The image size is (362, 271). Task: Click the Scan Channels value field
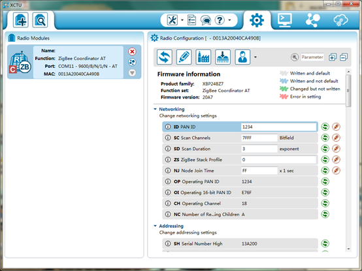(259, 138)
